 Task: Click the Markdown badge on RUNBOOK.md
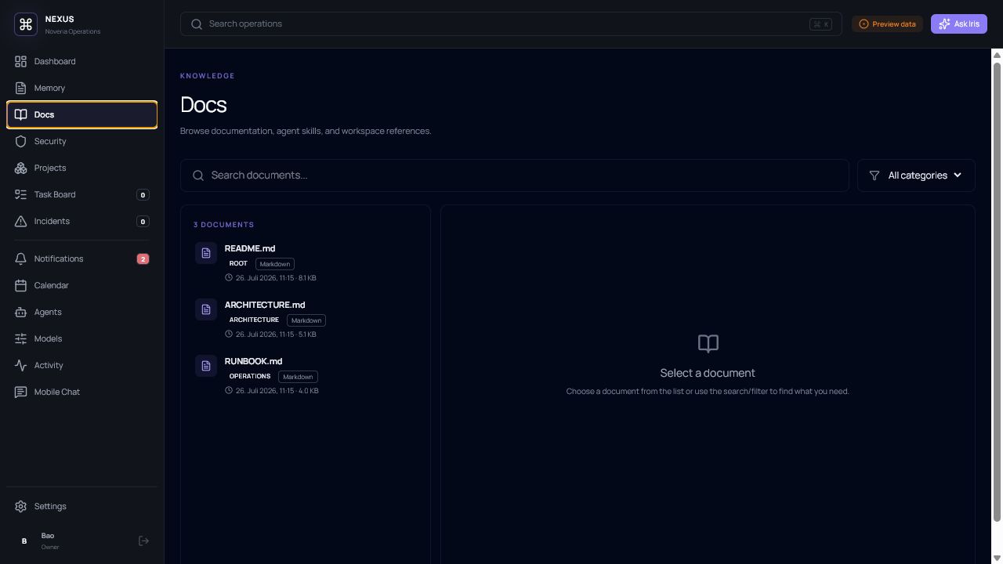[x=298, y=377]
